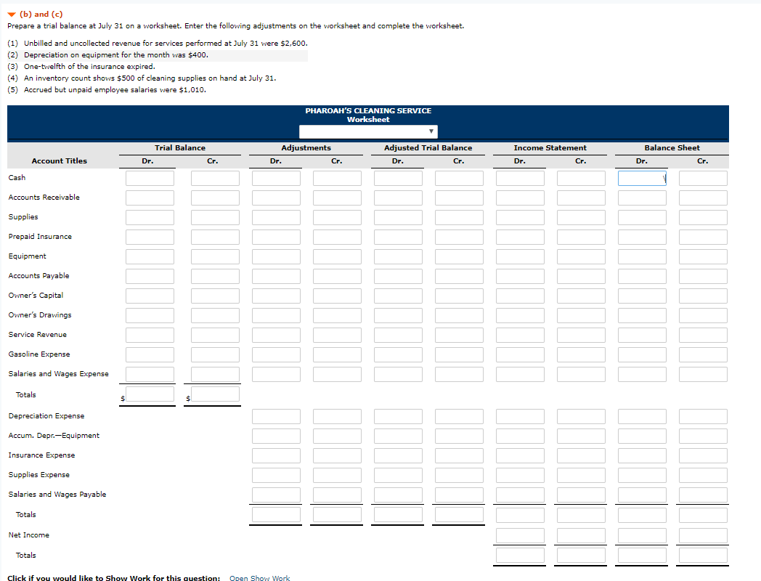The image size is (761, 581).
Task: Click the Salaries and Wages Expense Adjustments Dr. field
Action: pyautogui.click(x=275, y=373)
